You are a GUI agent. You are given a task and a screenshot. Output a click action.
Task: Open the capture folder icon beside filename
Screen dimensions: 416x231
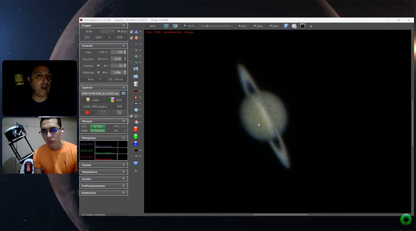click(124, 94)
